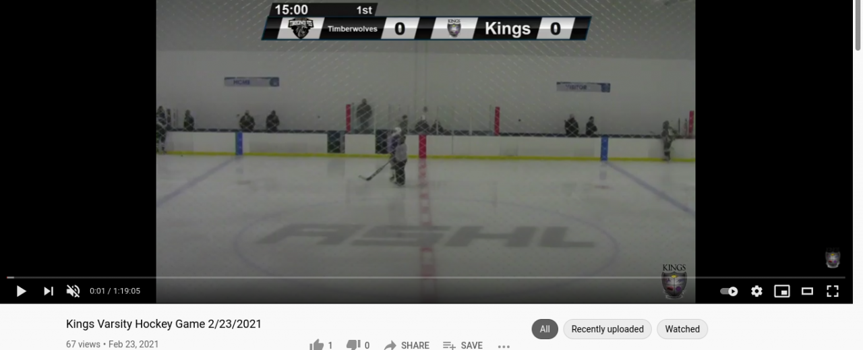The image size is (863, 350).
Task: Like the video with thumbs up
Action: pyautogui.click(x=321, y=345)
